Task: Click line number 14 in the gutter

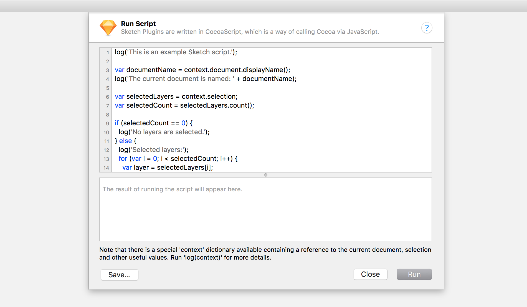Action: pos(106,168)
